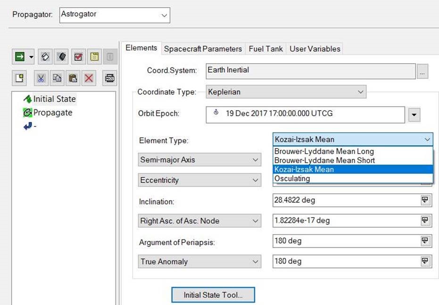
Task: Click the Coord. System ellipsis browse button
Action: point(422,72)
